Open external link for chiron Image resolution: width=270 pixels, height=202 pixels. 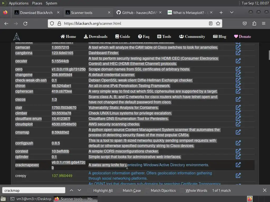pos(238,85)
